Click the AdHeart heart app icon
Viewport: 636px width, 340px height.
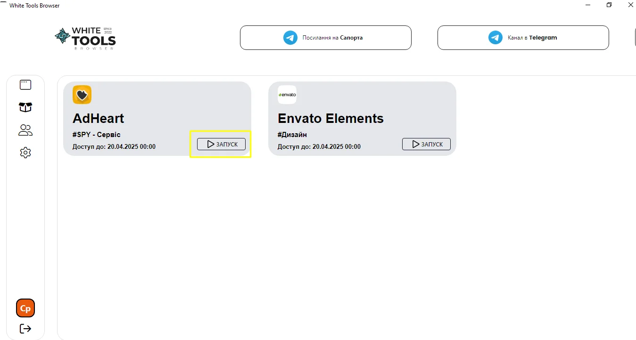pyautogui.click(x=82, y=95)
